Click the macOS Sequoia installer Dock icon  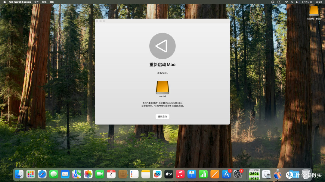click(x=277, y=174)
